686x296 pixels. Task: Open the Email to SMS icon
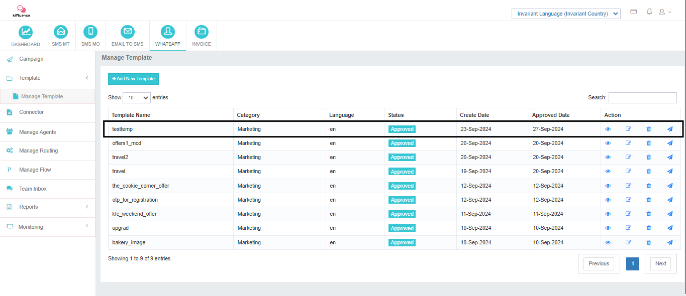coord(128,32)
